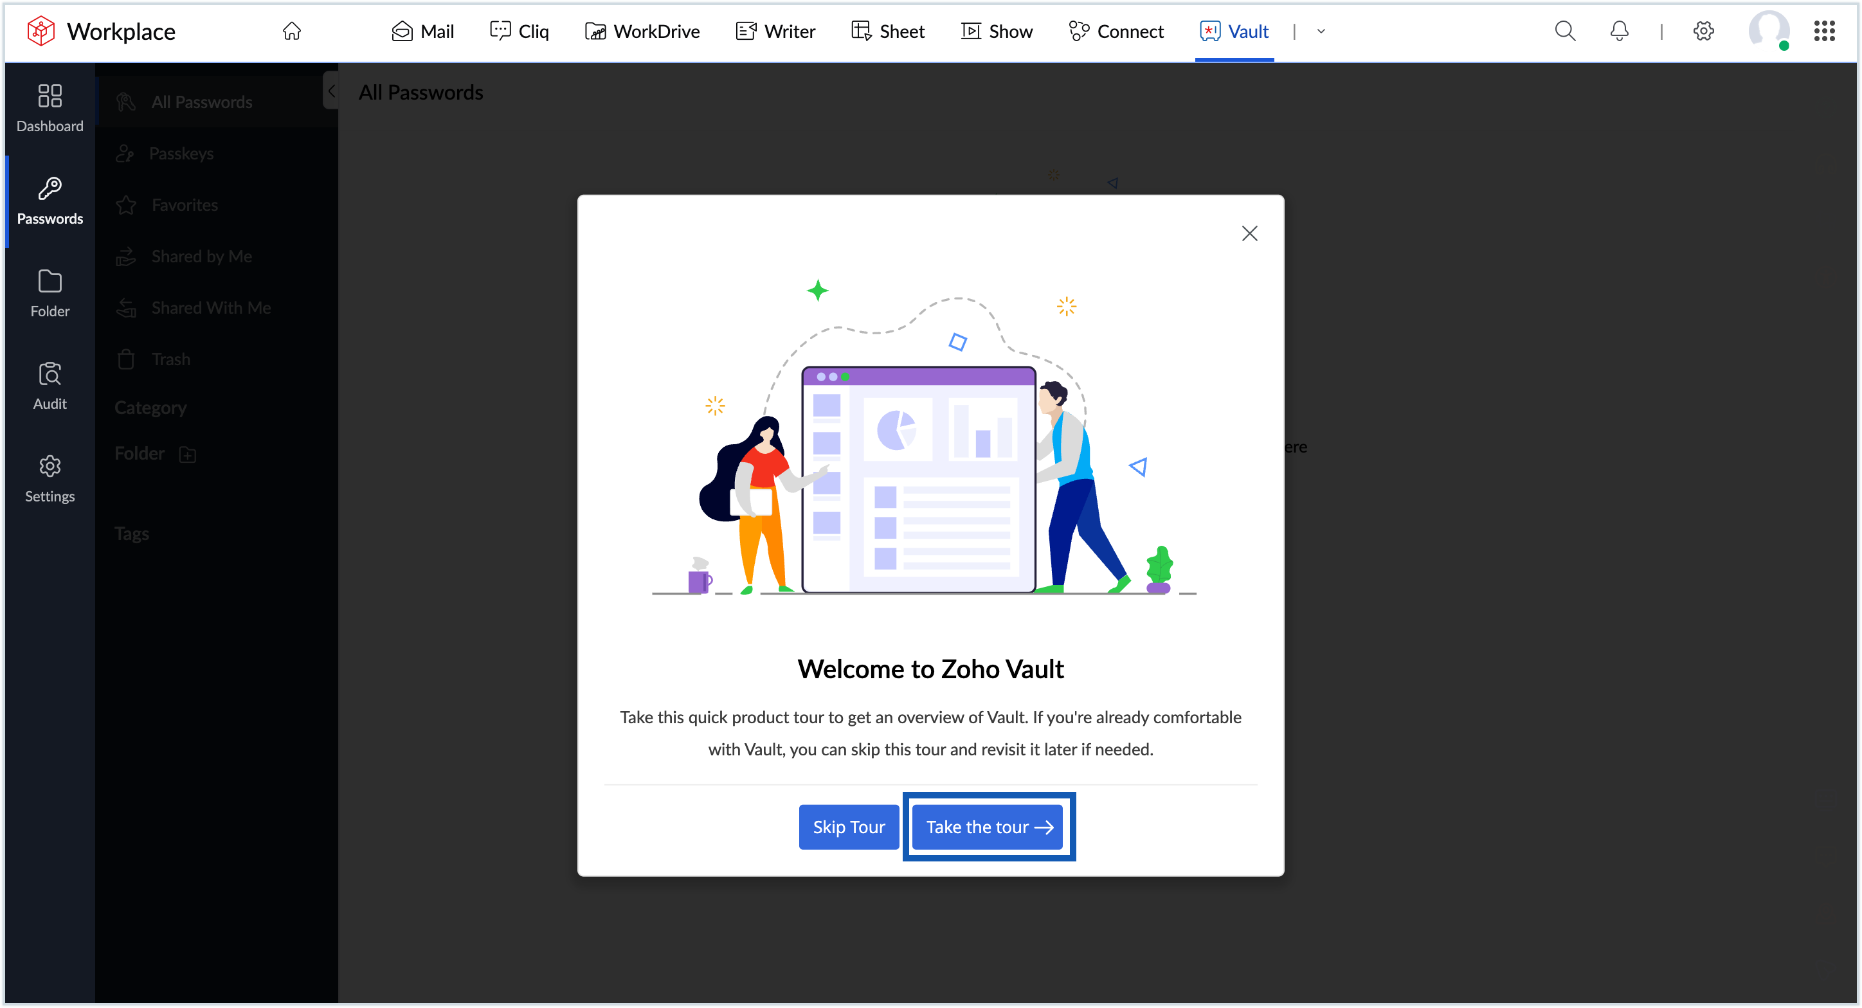1862x1008 pixels.
Task: Click the Take the tour button
Action: point(988,827)
